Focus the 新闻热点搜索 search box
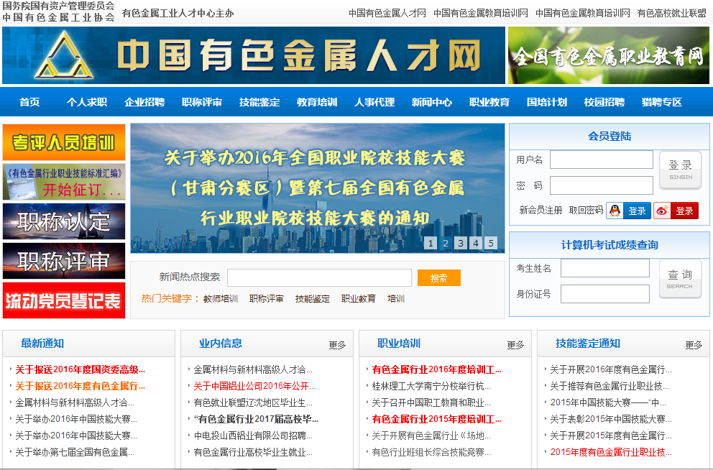Viewport: 713px width, 470px height. pos(319,277)
